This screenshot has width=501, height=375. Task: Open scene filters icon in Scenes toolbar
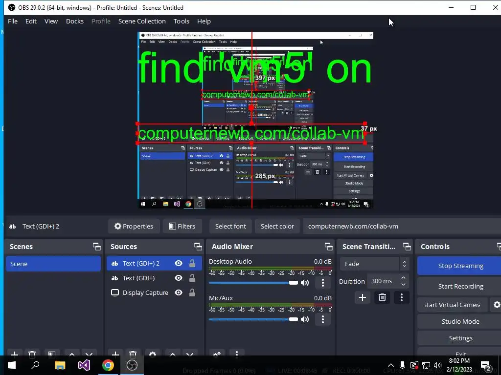(x=51, y=354)
